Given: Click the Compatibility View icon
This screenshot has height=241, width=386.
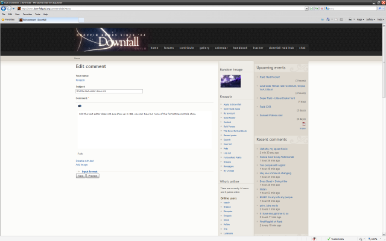Looking at the screenshot, I should tap(311, 8).
